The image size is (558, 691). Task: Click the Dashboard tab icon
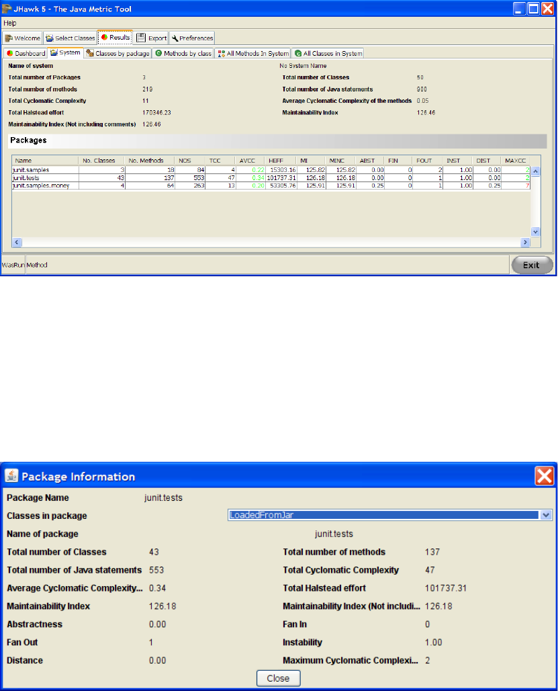[x=9, y=53]
